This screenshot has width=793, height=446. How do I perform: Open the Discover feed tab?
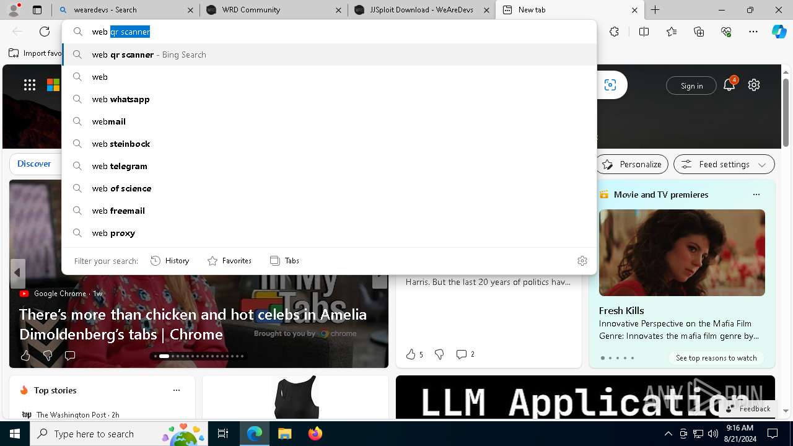34,164
